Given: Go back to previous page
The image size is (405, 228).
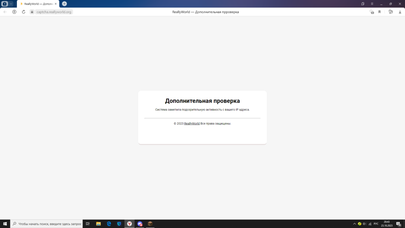Looking at the screenshot, I should (5, 12).
